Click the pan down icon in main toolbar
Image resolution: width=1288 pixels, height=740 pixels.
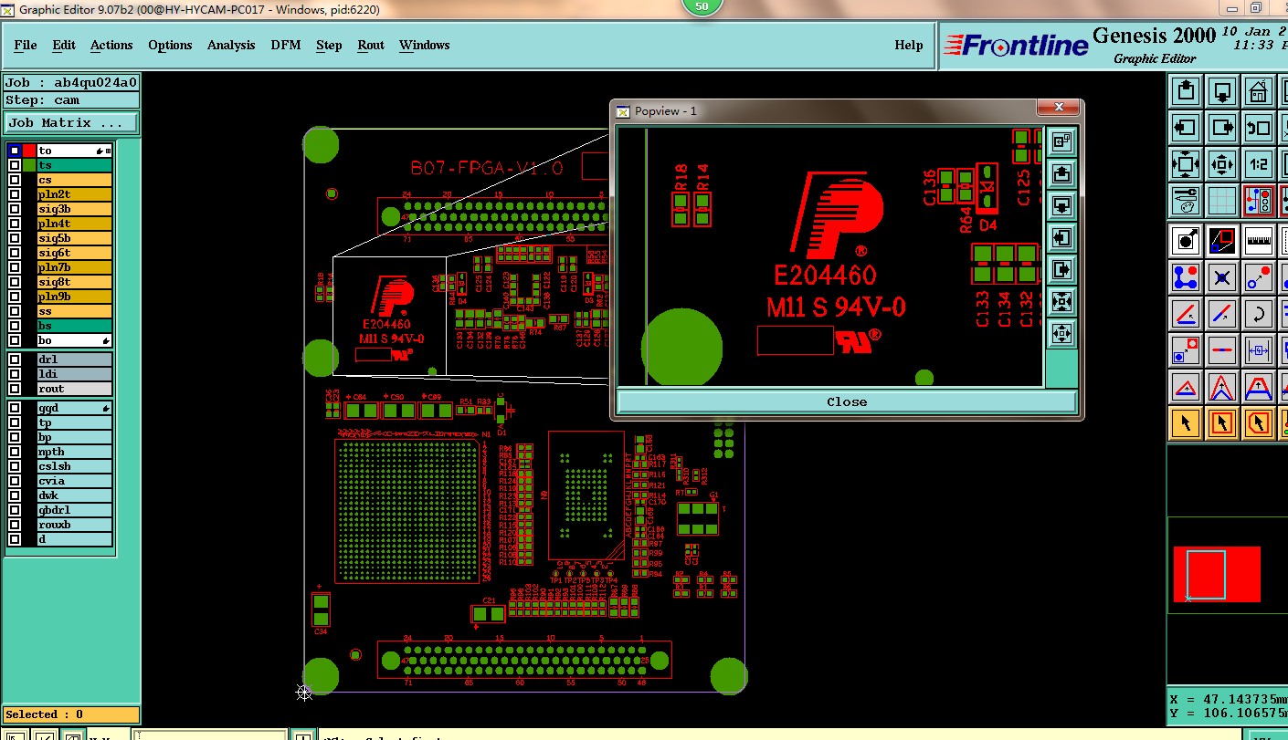point(1221,91)
